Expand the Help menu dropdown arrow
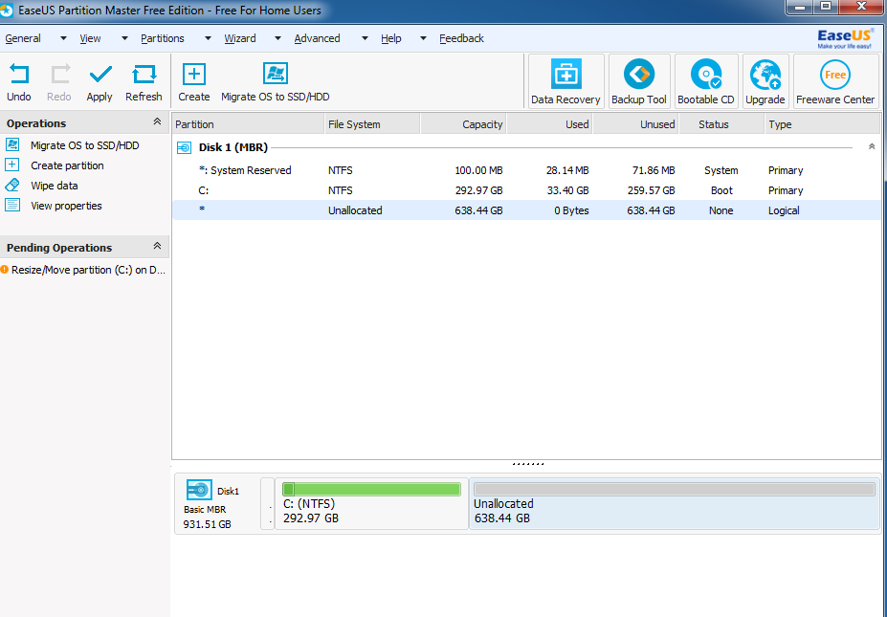 423,38
